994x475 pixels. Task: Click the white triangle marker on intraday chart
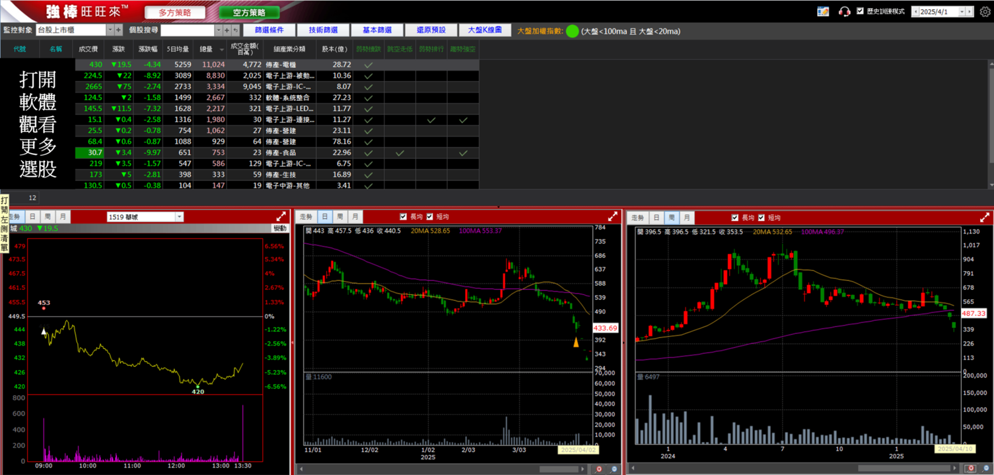44,331
